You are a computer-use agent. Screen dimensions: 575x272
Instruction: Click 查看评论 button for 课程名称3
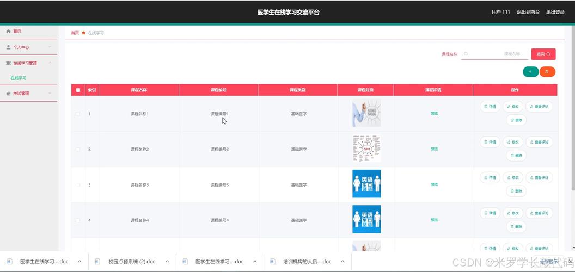(539, 178)
